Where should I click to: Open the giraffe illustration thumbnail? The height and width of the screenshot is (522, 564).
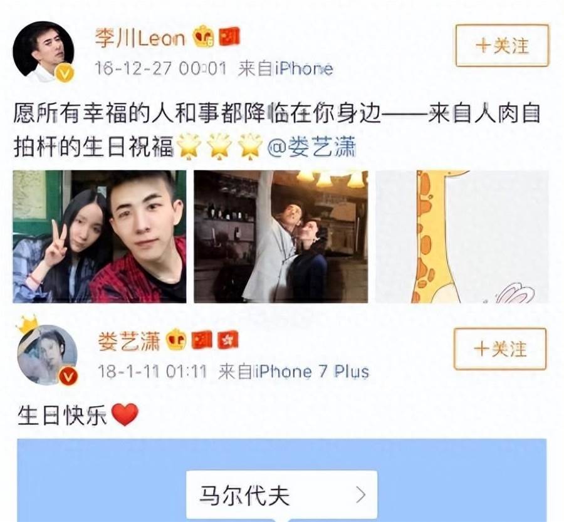[462, 236]
